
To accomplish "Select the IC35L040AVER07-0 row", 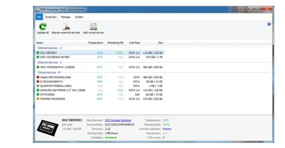I will click(x=100, y=81).
